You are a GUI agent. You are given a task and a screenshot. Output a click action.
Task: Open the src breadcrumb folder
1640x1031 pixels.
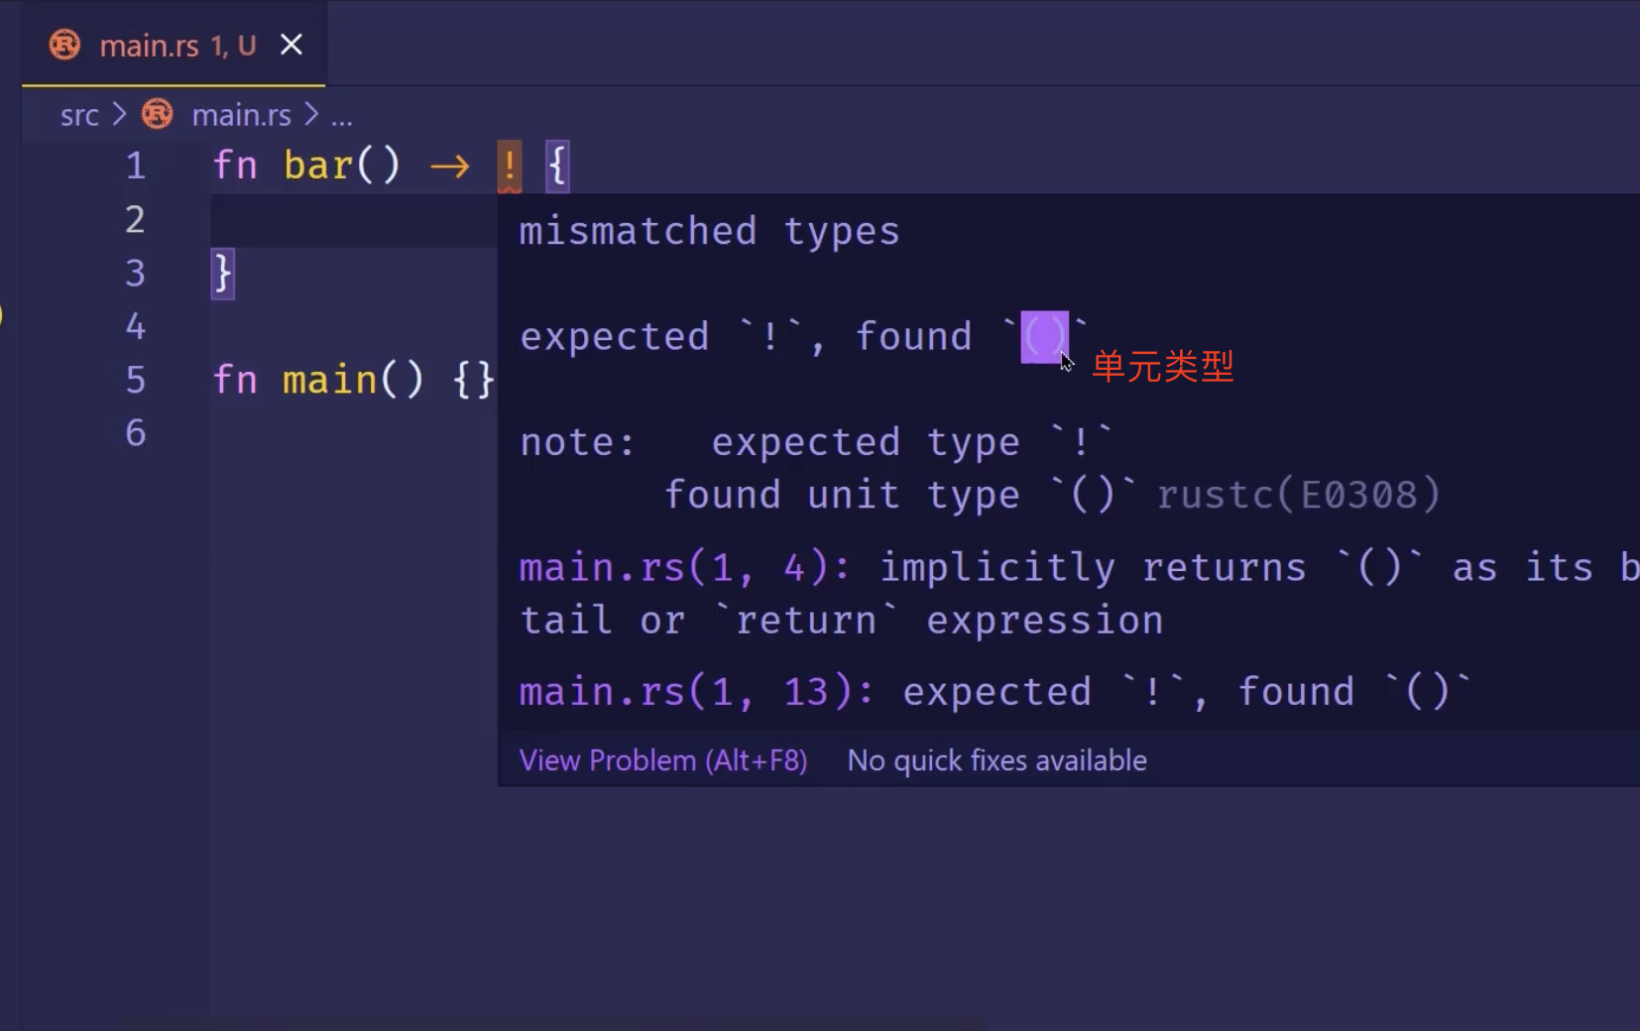(79, 116)
